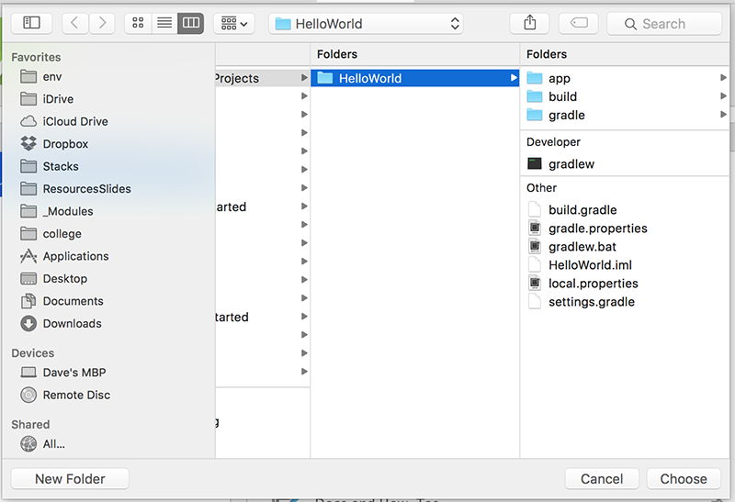Screen dimensions: 735x502
Task: Open the item arrangement dropdown
Action: (234, 23)
